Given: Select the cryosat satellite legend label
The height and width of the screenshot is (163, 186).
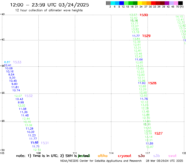Looking at the screenshot, I should (125, 156).
